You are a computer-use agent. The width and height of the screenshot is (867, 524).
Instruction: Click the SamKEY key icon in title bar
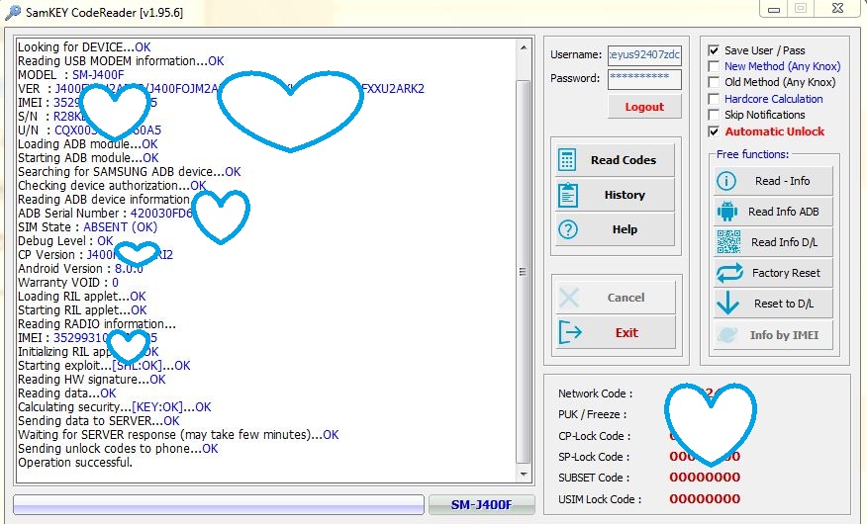tap(12, 12)
